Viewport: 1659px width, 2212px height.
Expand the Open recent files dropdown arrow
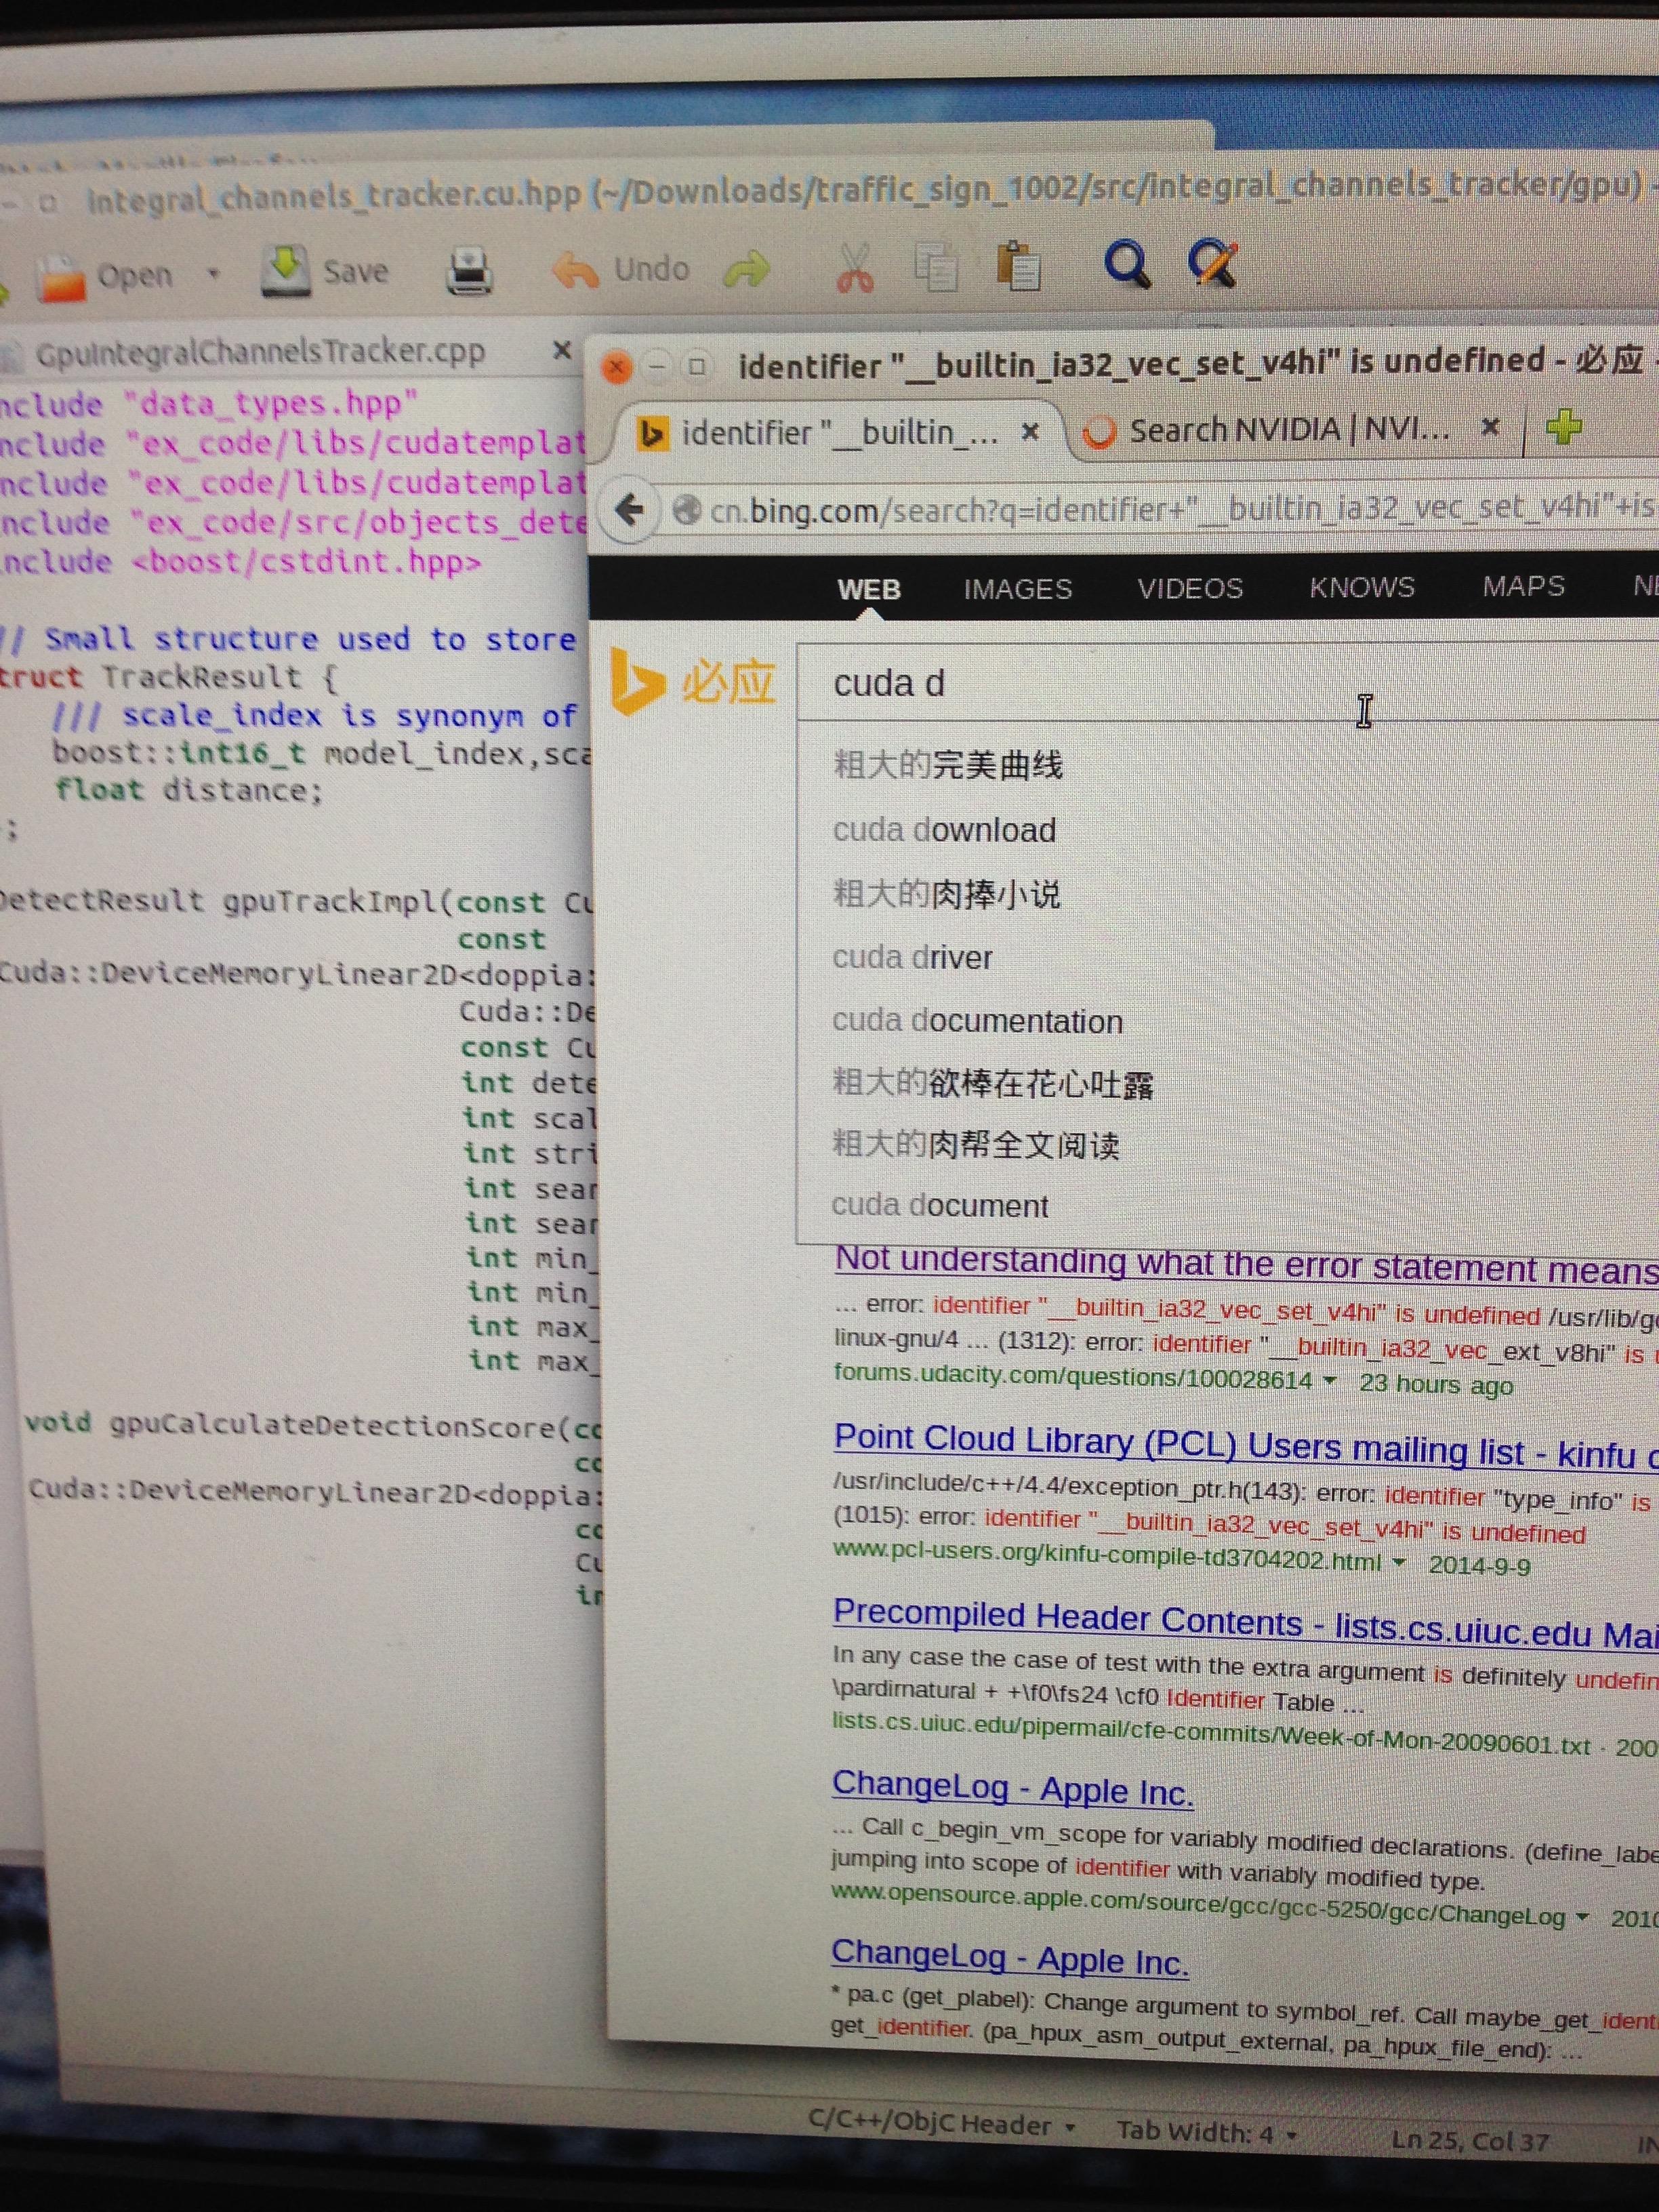(212, 273)
